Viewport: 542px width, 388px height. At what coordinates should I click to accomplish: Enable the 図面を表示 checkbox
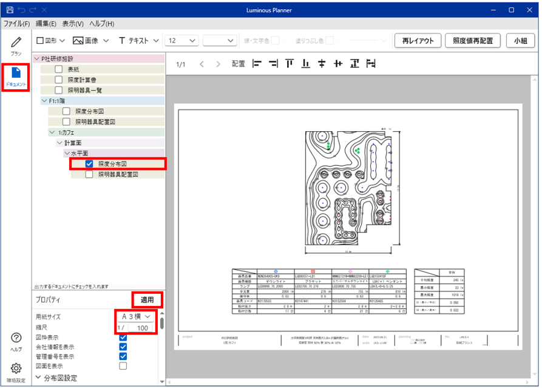(123, 366)
